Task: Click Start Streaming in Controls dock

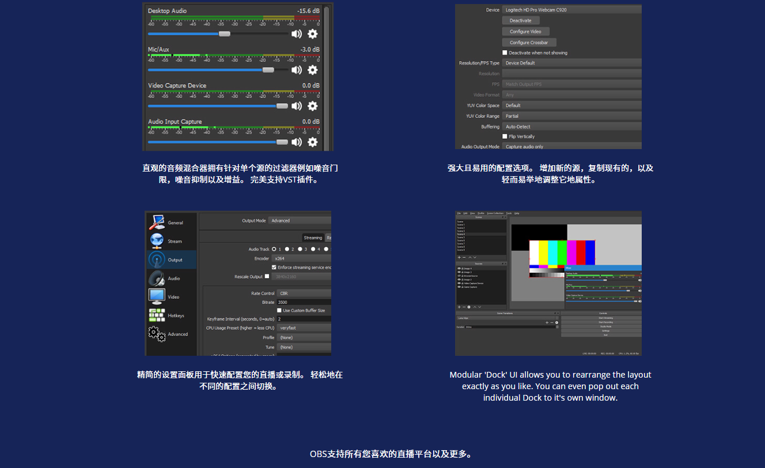Action: (601, 318)
